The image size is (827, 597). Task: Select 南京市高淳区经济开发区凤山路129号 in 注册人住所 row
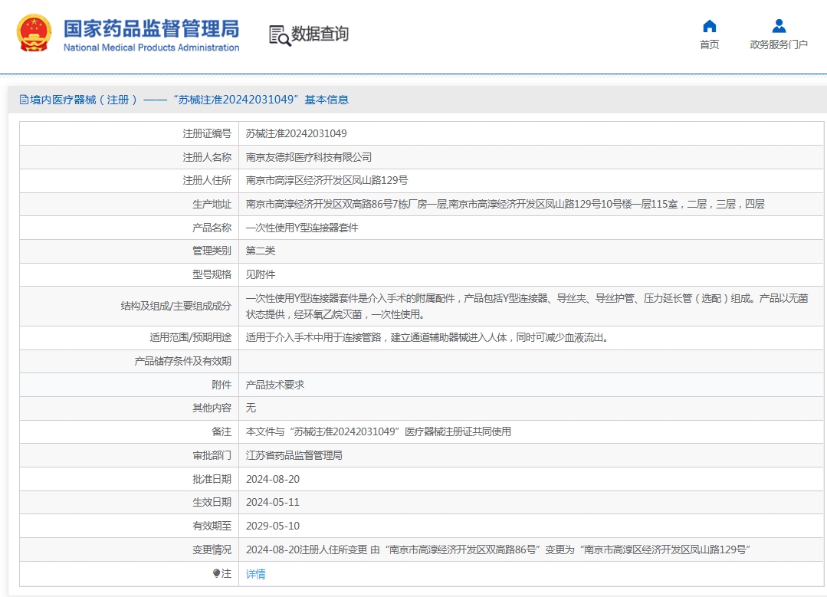tap(327, 180)
